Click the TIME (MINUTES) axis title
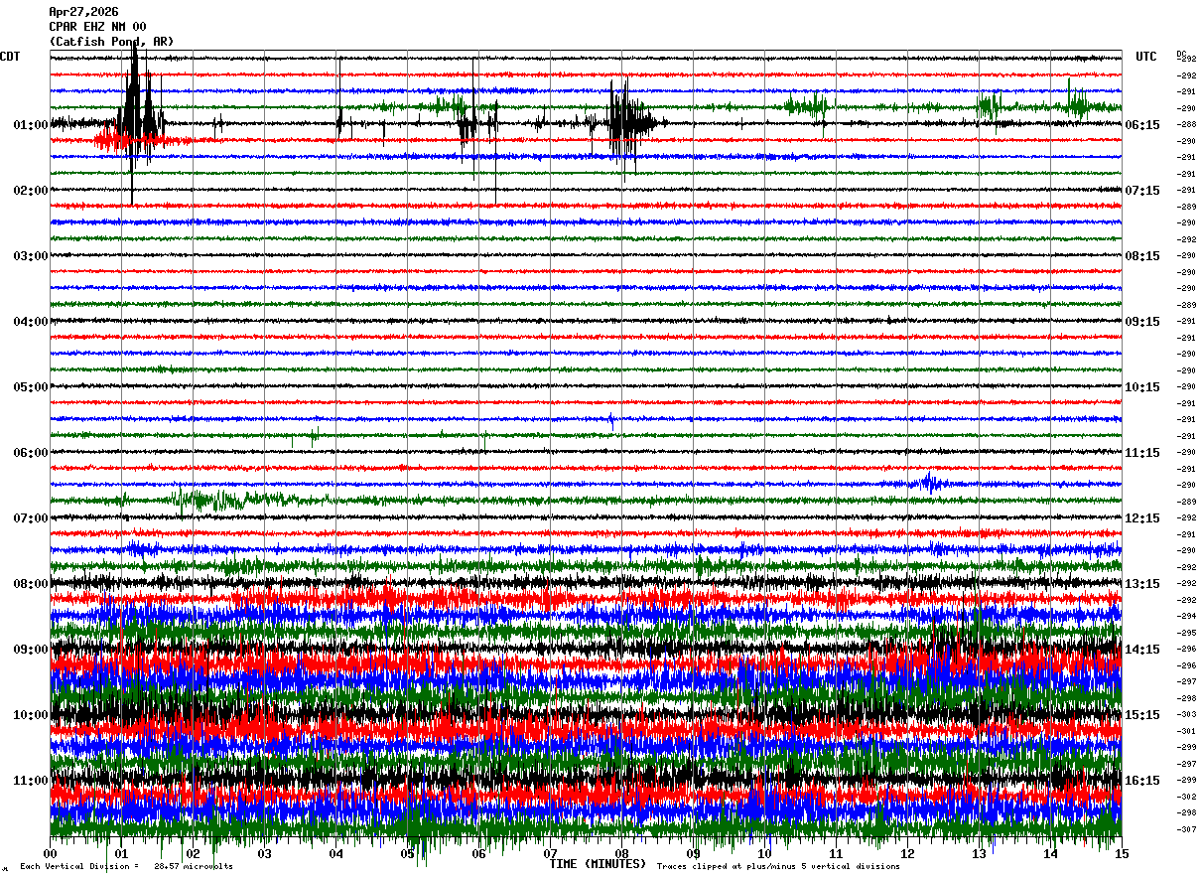The image size is (1201, 880). click(598, 864)
